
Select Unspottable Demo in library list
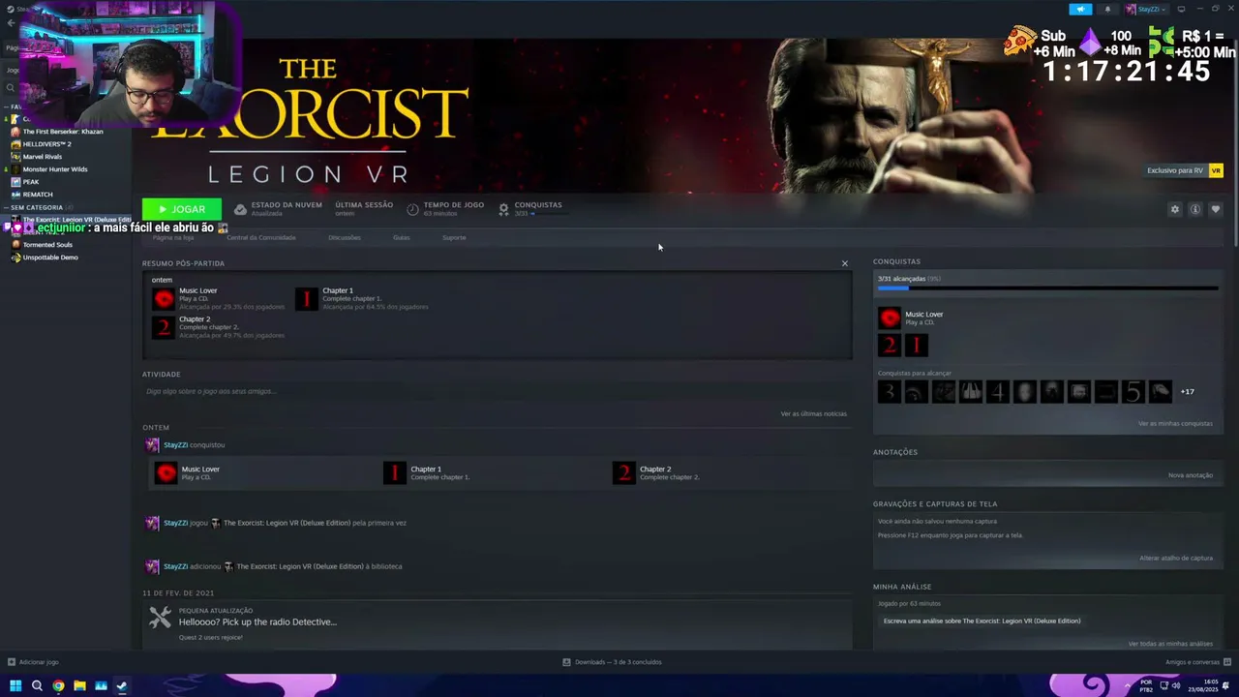point(49,258)
